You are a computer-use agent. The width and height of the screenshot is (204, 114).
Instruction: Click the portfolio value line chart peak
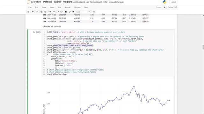134,86
